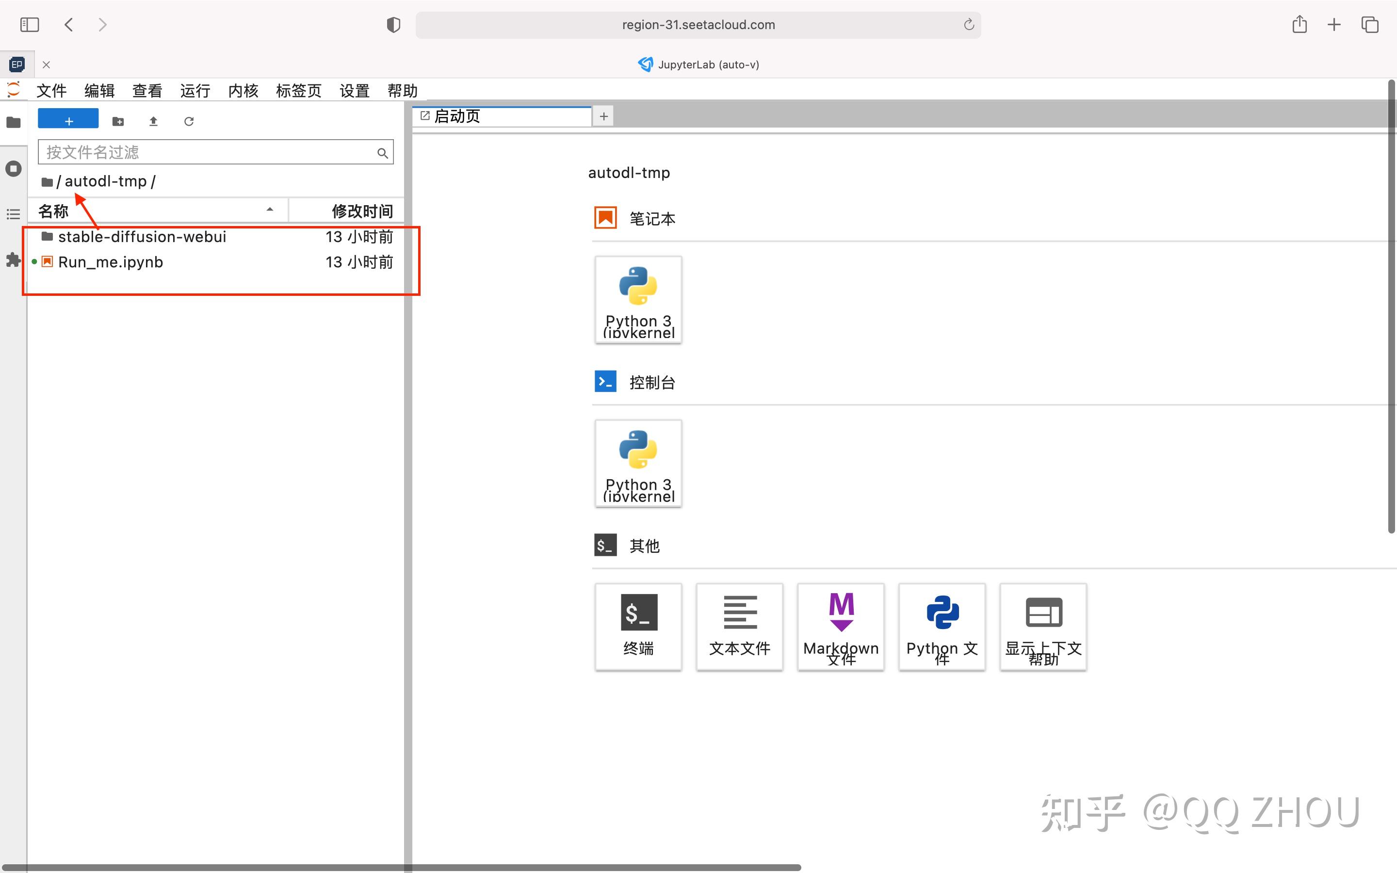Sort files by the 名称 column
The height and width of the screenshot is (873, 1397).
[157, 211]
